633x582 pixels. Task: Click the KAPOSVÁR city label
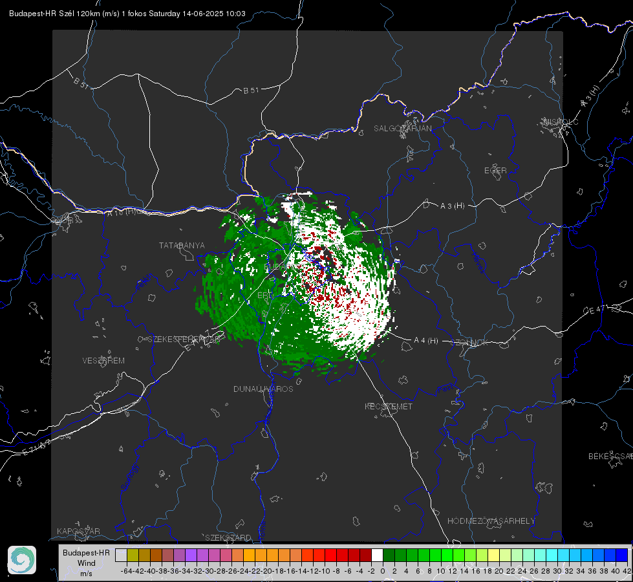(78, 531)
